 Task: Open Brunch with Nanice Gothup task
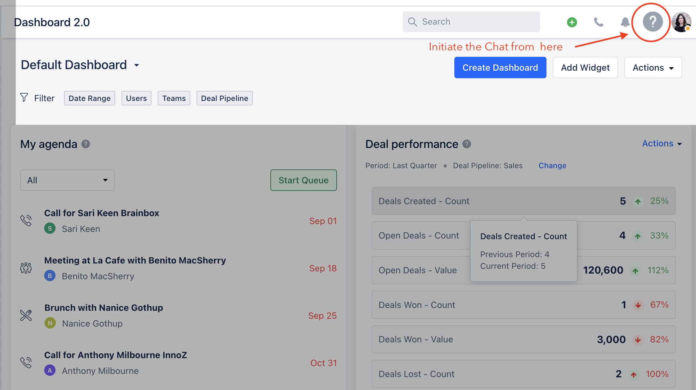point(104,308)
